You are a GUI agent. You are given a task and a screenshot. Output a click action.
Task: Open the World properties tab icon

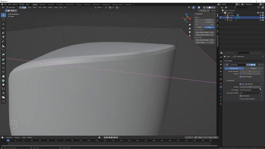tap(221, 75)
